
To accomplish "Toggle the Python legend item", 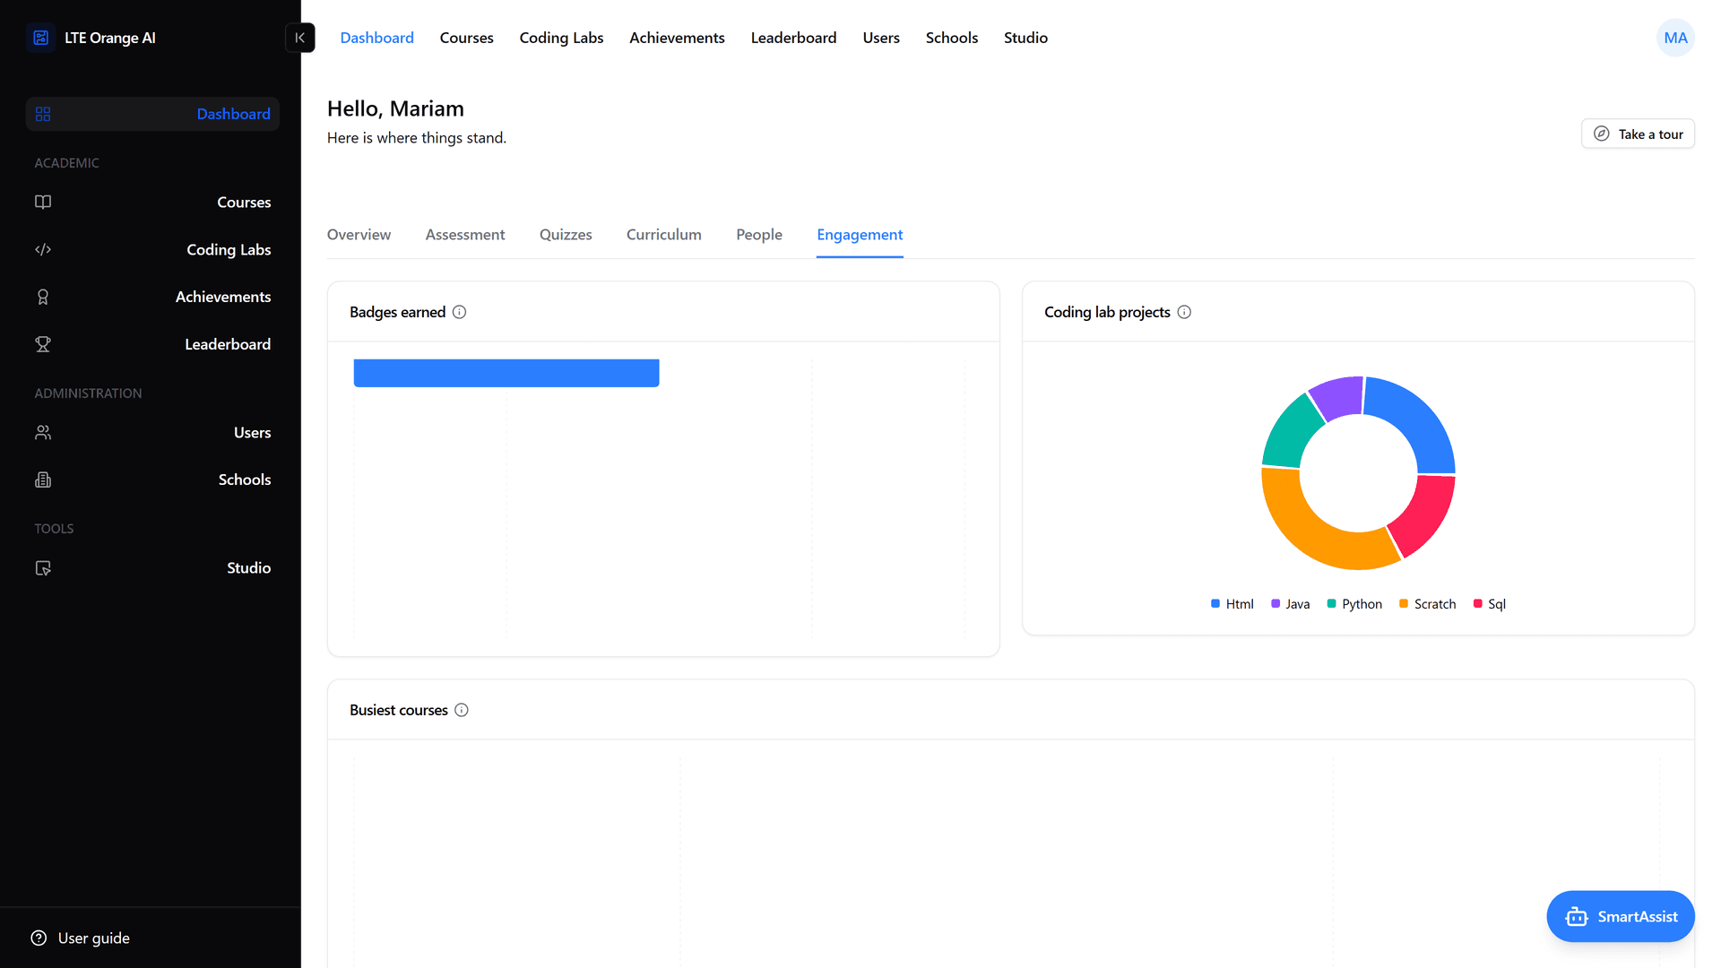I will click(1354, 604).
